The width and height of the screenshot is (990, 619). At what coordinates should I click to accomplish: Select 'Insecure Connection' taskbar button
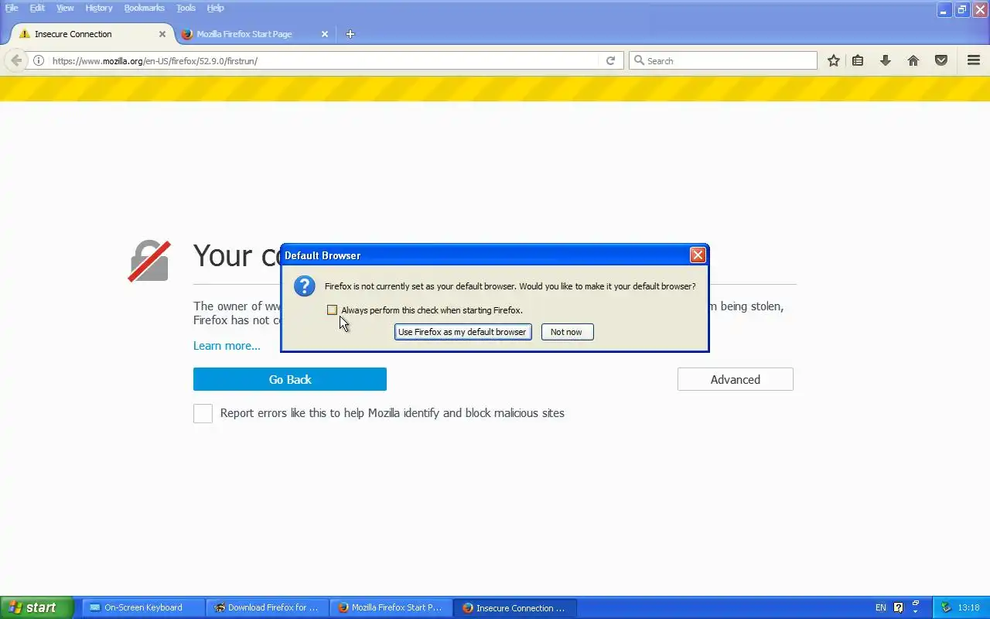(x=515, y=607)
